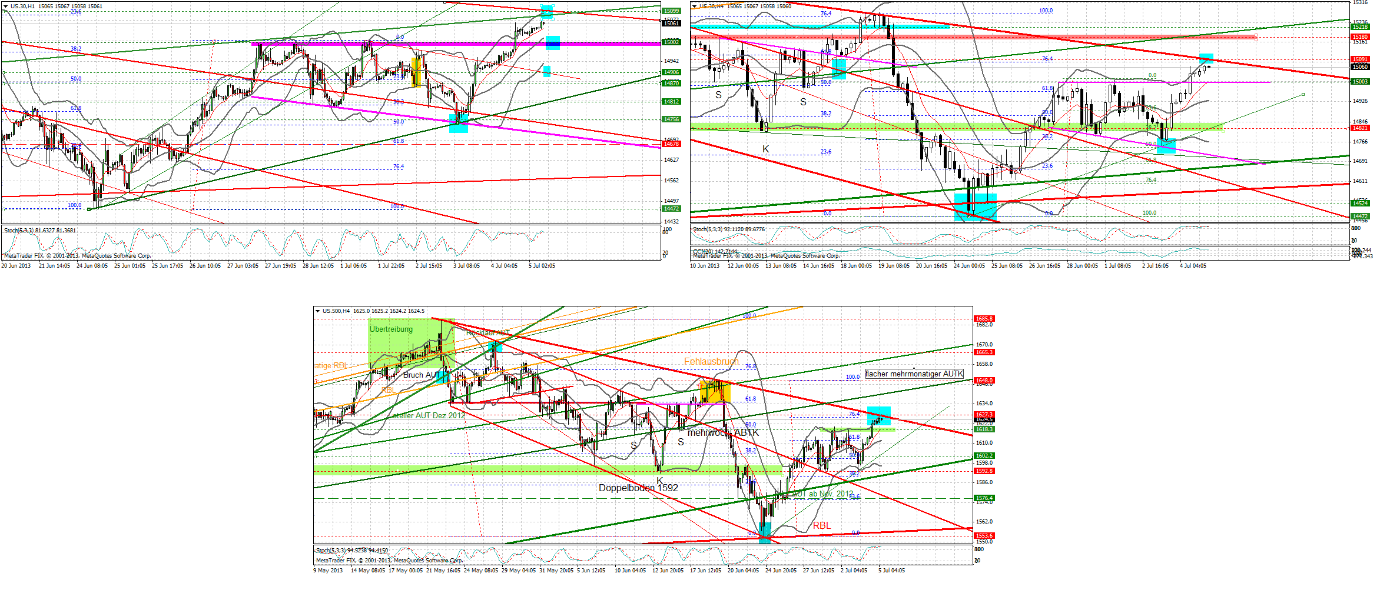This screenshot has width=1380, height=600.
Task: Click the Übertreibung annotation label
Action: point(392,329)
